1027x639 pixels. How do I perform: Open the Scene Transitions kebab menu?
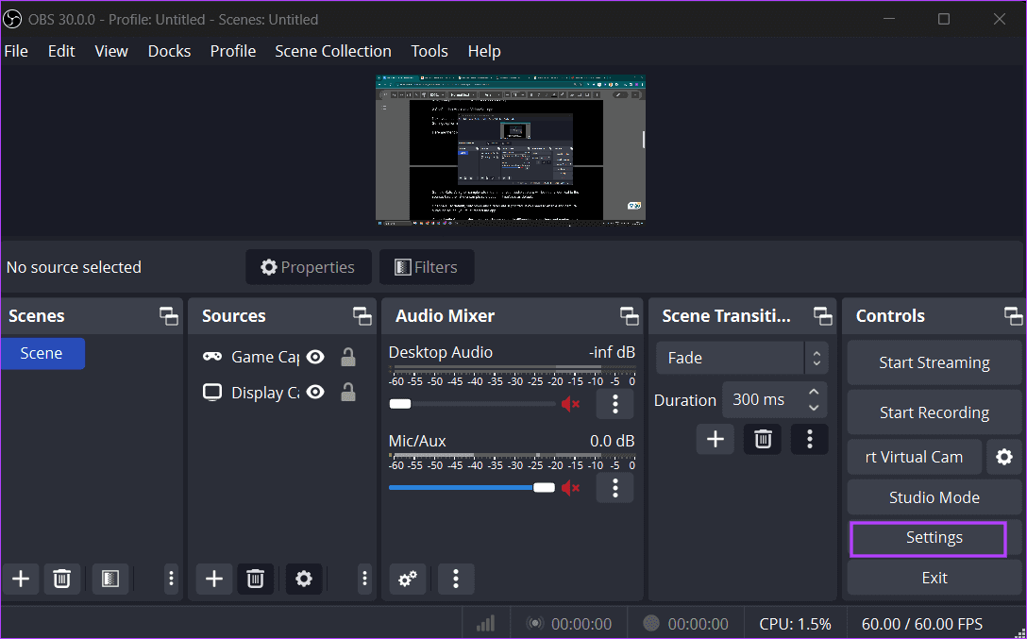(x=809, y=438)
